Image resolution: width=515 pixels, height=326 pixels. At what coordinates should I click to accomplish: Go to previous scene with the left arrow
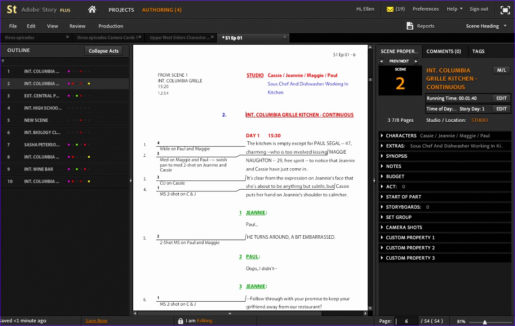tap(381, 61)
